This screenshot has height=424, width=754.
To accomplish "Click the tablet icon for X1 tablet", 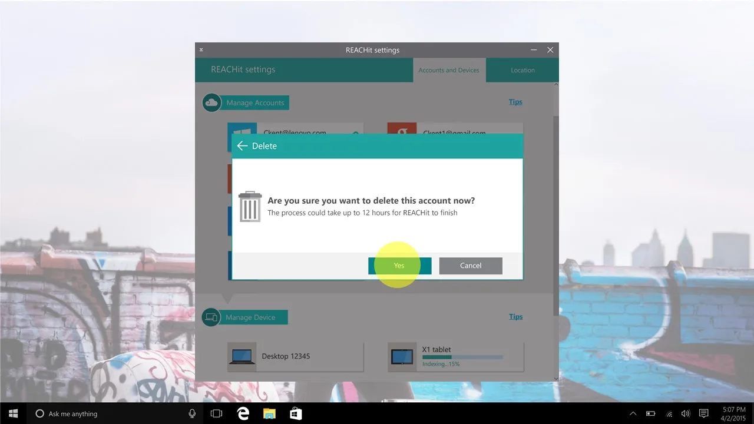I will 402,357.
